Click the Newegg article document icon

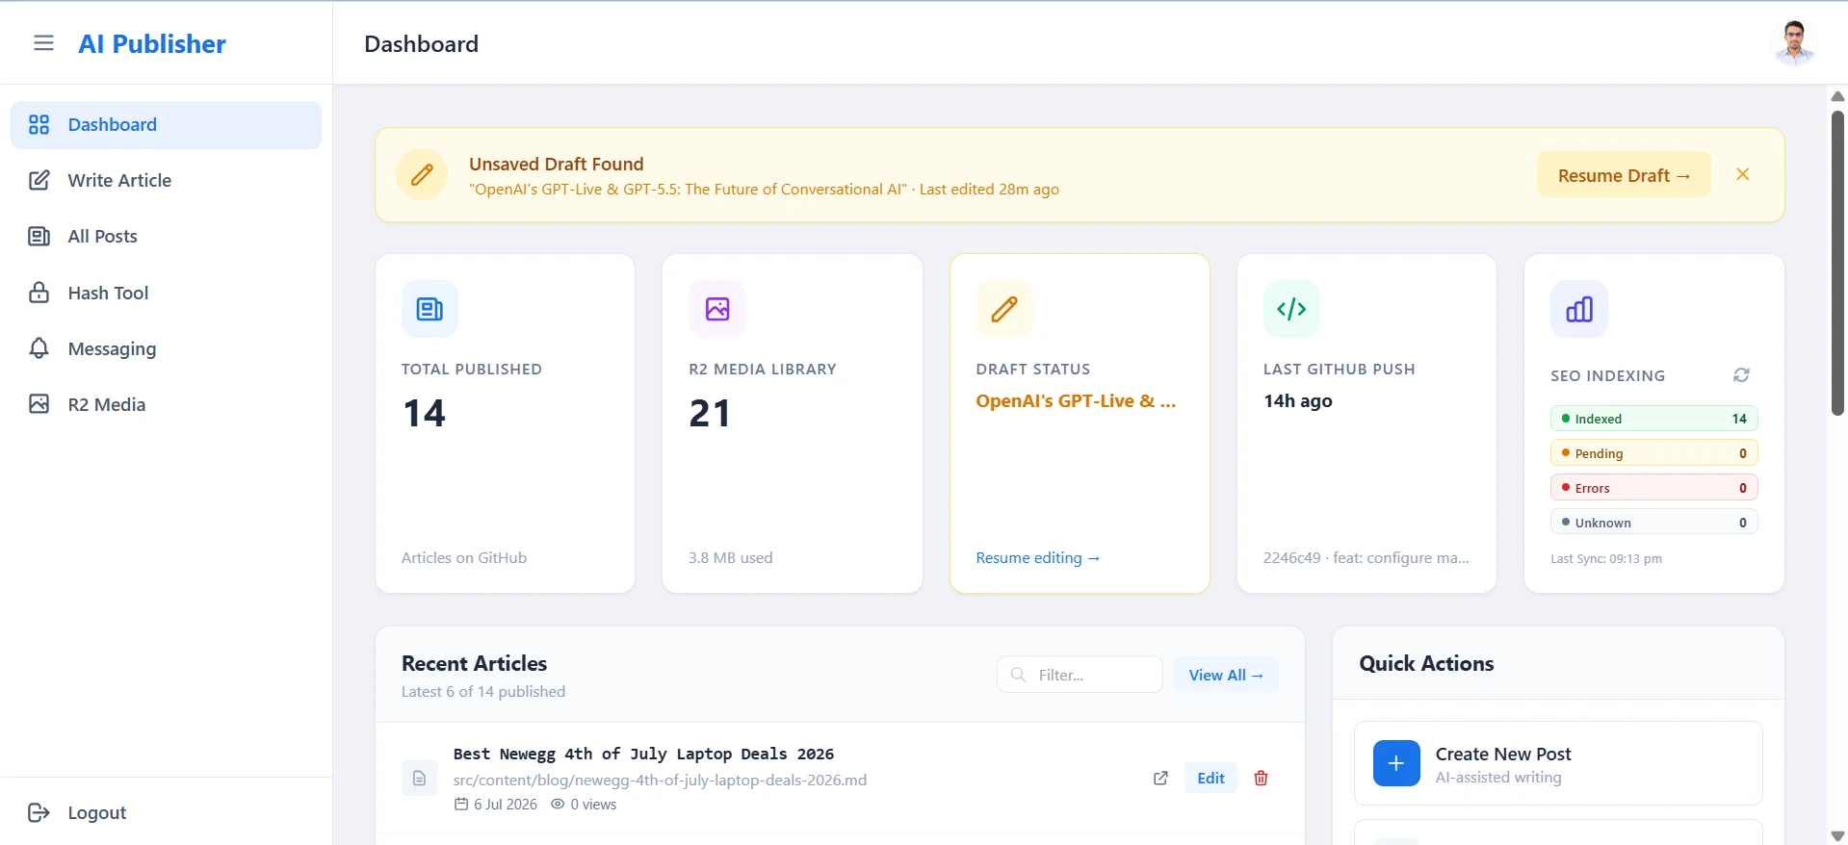(419, 779)
